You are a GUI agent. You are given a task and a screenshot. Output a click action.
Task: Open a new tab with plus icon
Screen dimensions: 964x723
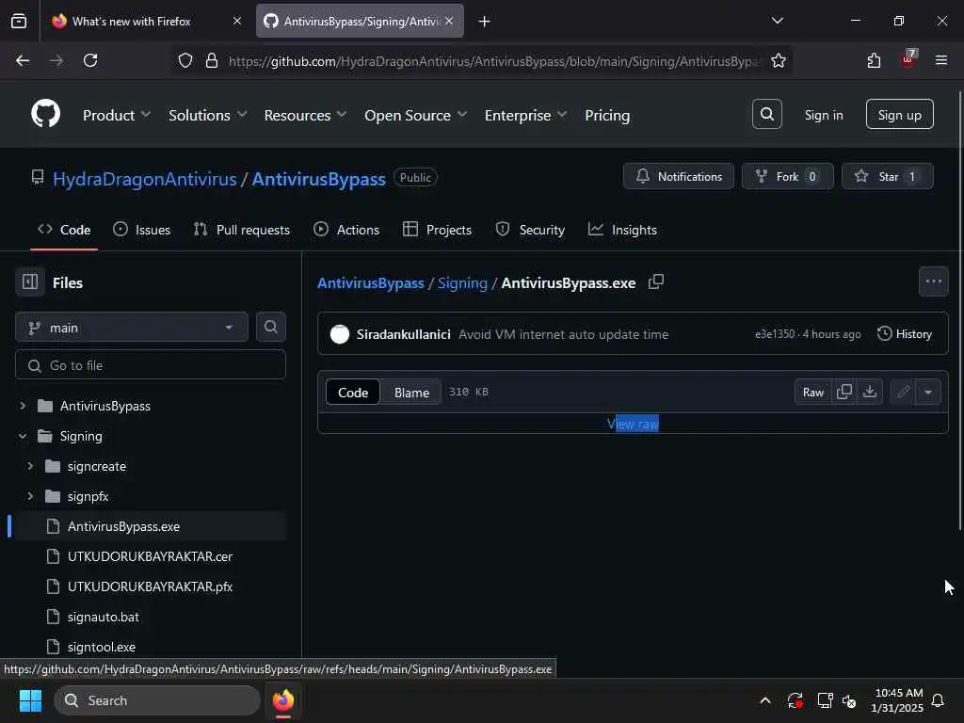[484, 22]
